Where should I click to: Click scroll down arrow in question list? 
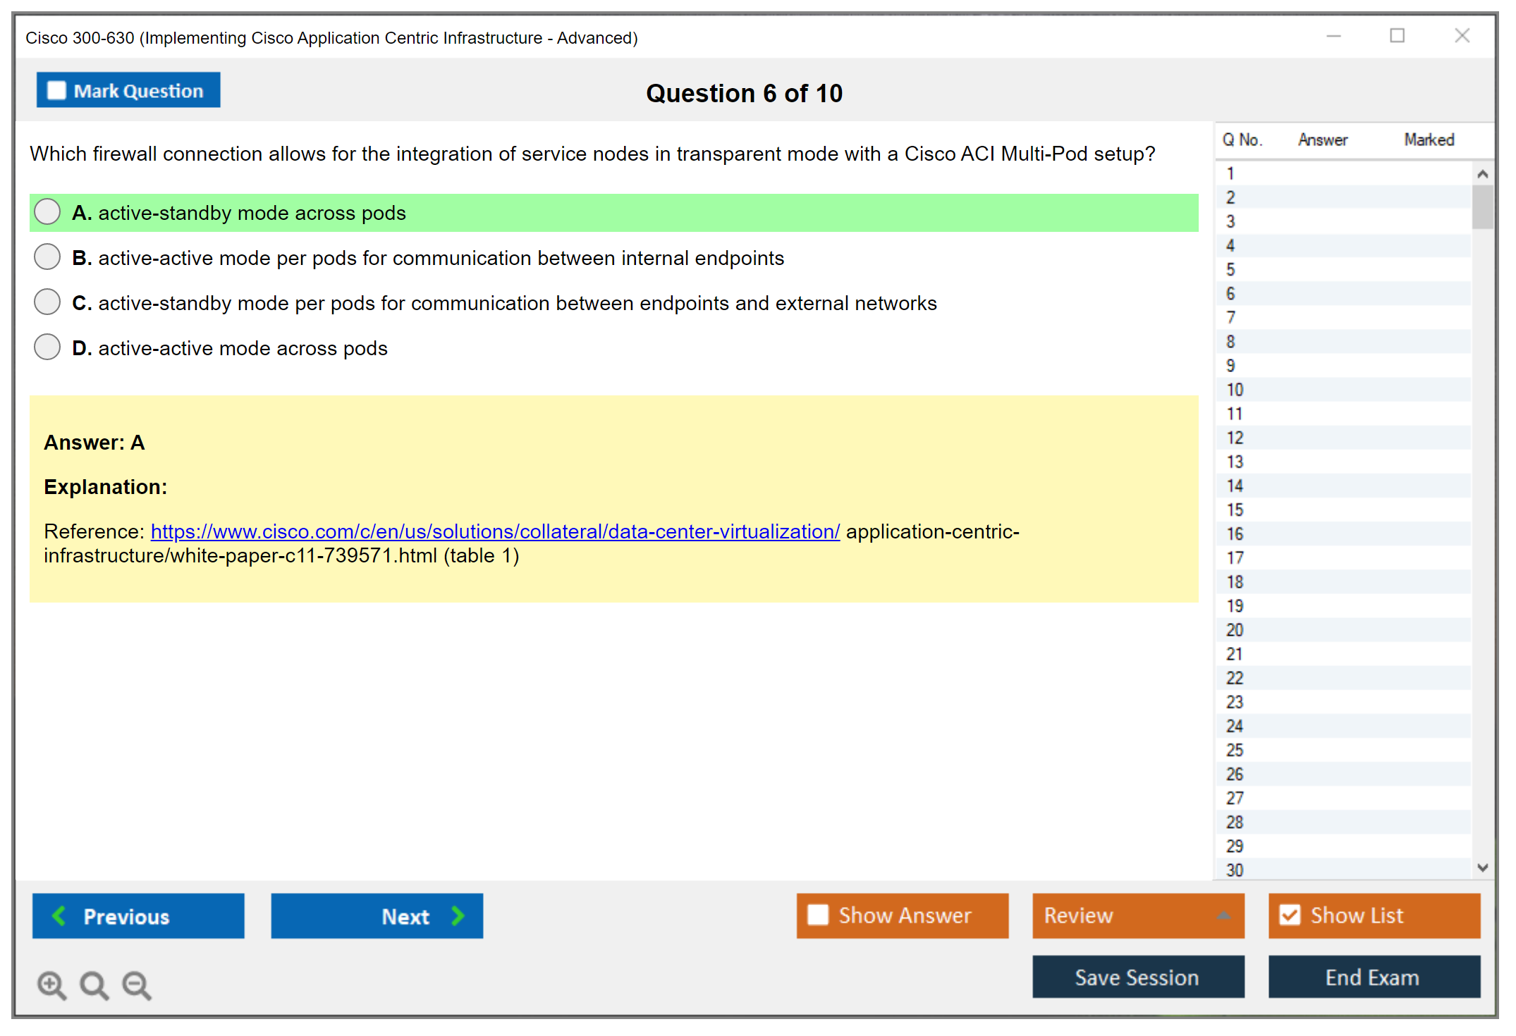click(1482, 868)
